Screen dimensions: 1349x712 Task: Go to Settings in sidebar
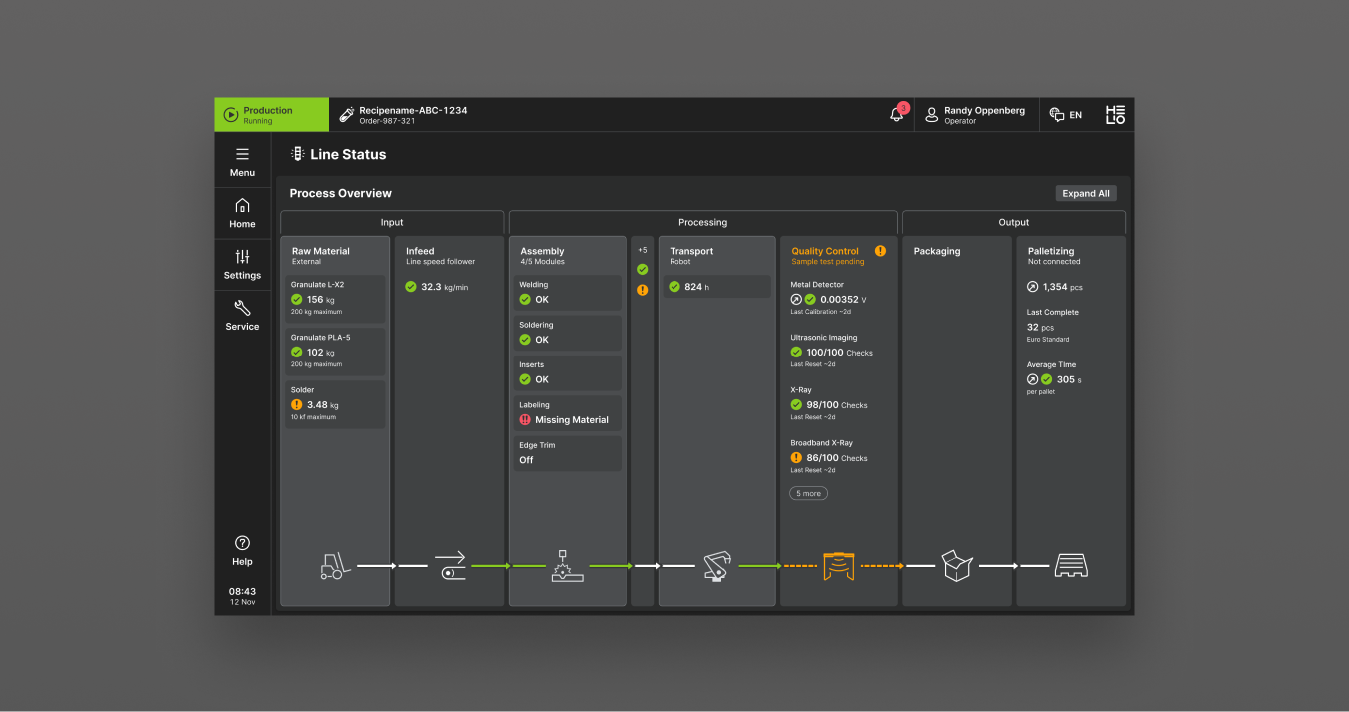pyautogui.click(x=242, y=265)
